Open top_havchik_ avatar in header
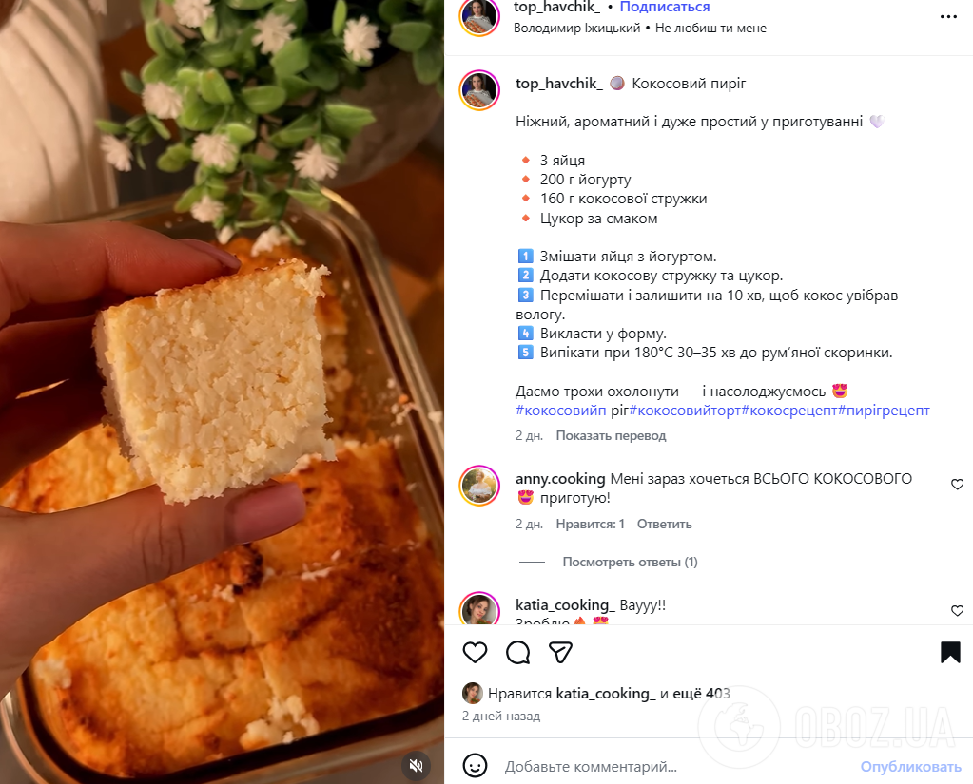 click(x=479, y=17)
